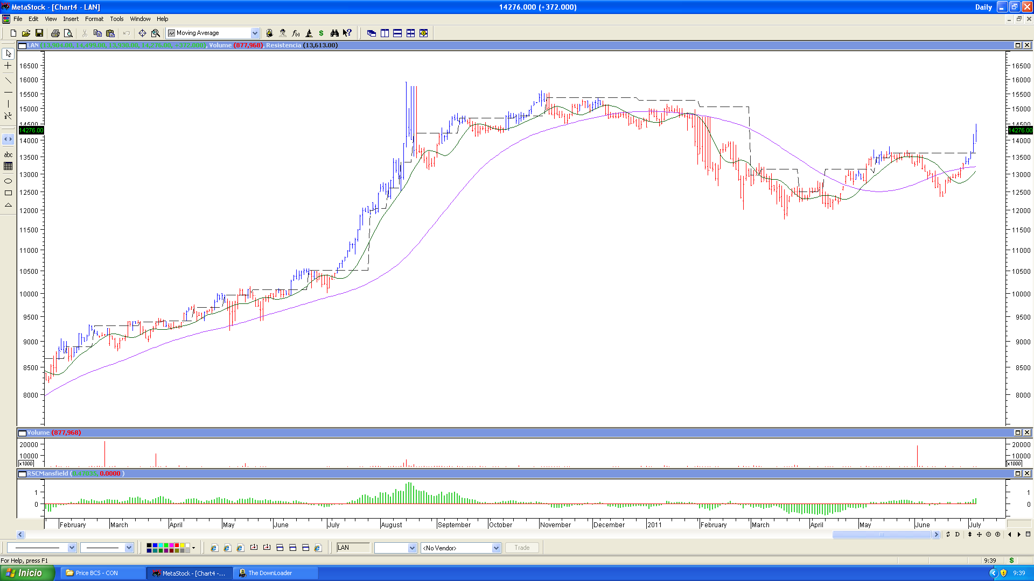Maximize the Volume inner window pane
This screenshot has height=581, width=1034.
pos(1018,433)
